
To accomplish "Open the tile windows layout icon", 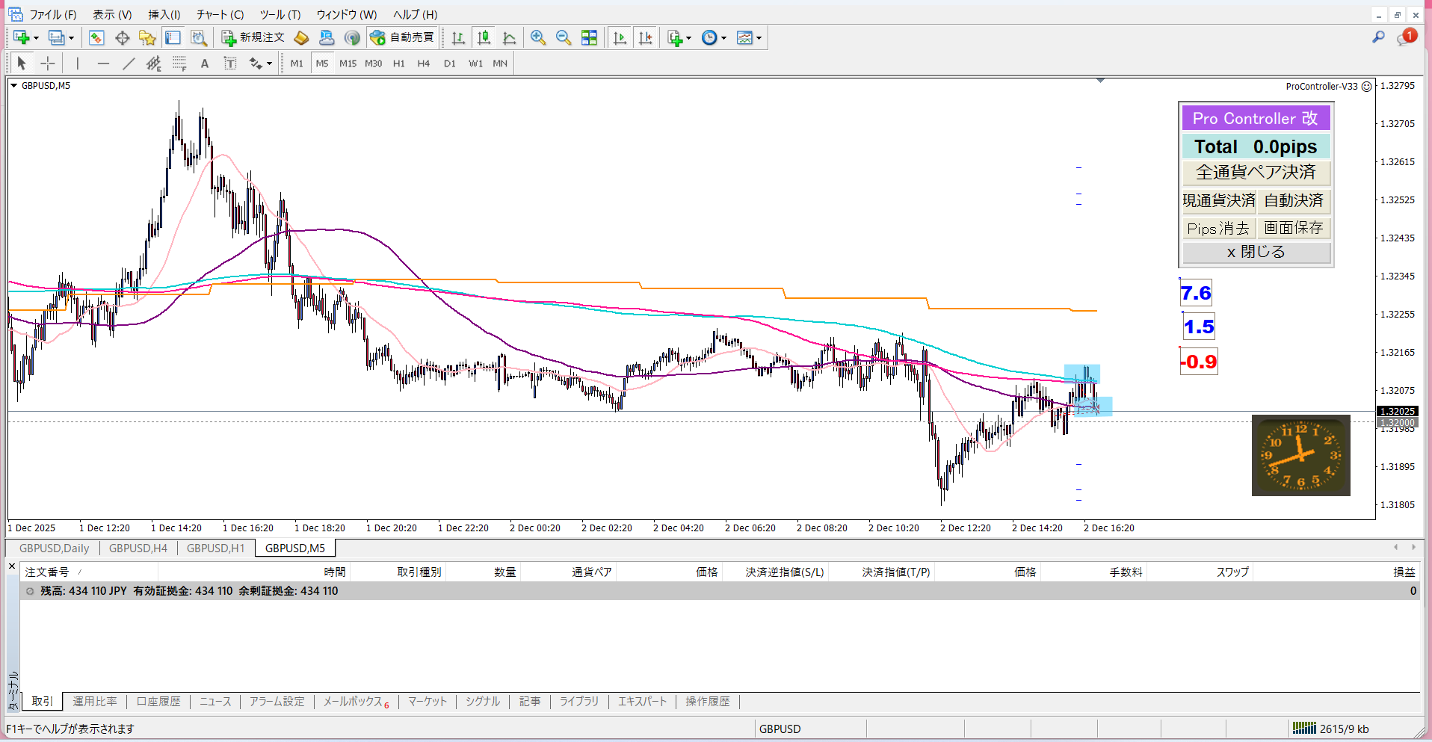I will point(589,37).
